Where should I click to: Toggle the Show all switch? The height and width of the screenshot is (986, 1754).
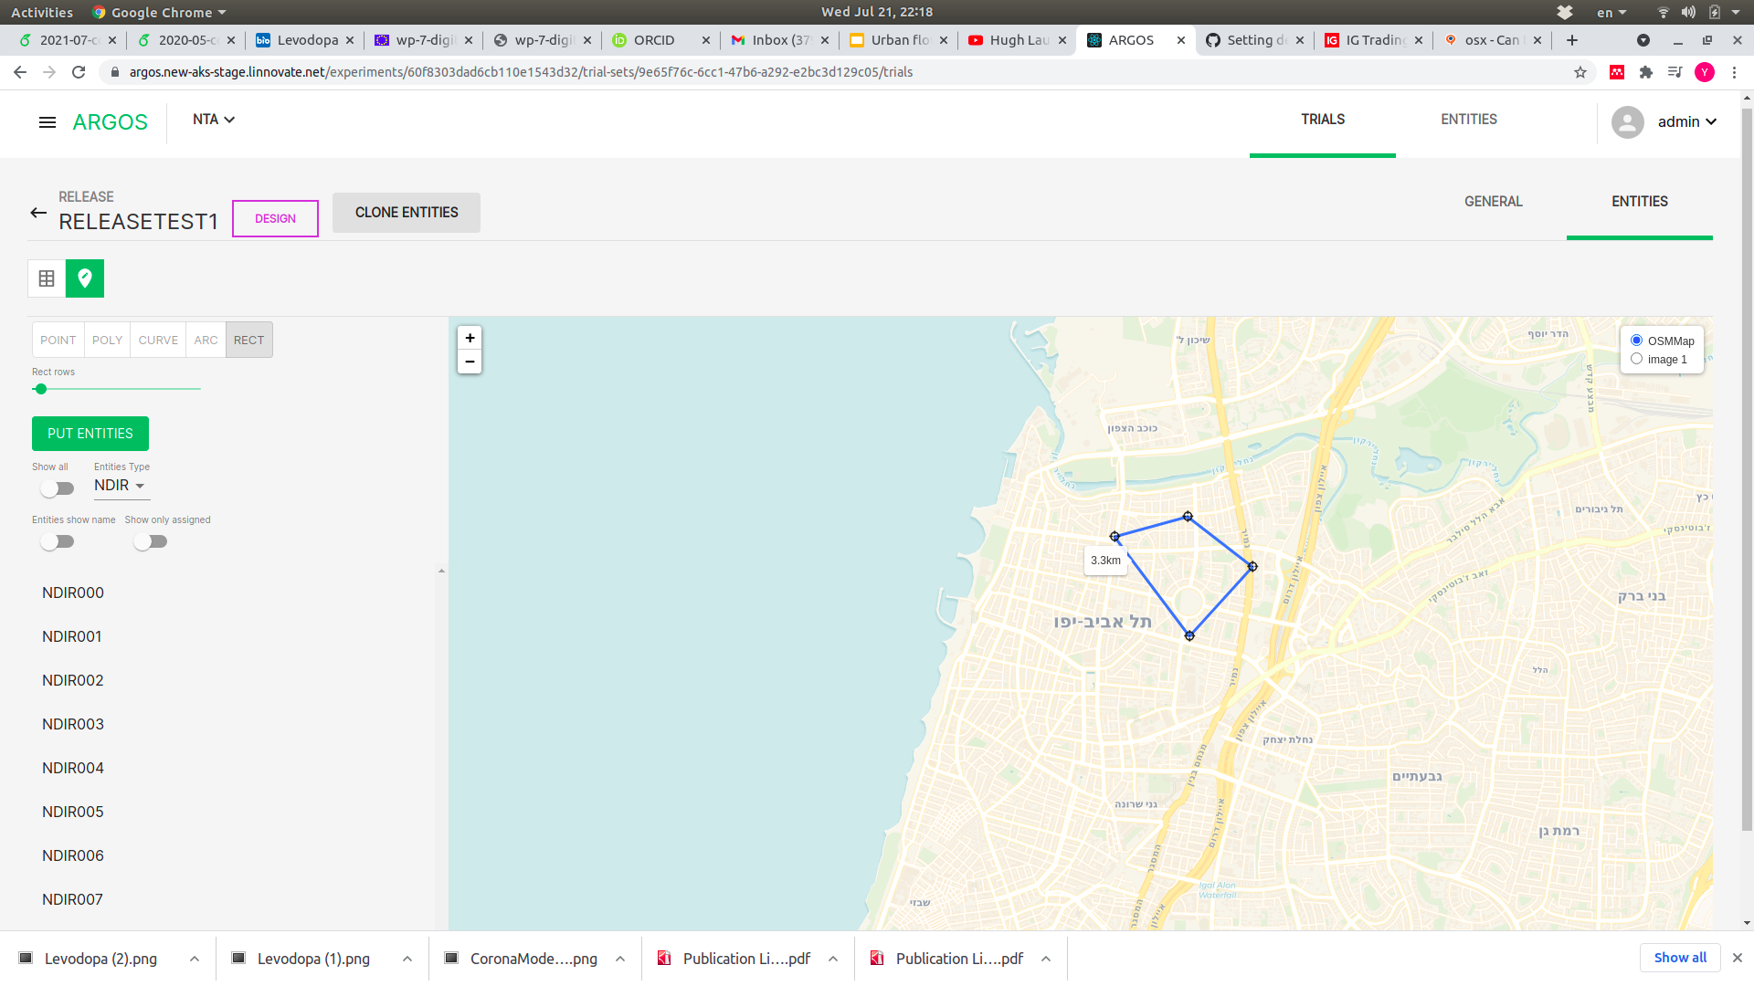pyautogui.click(x=57, y=488)
